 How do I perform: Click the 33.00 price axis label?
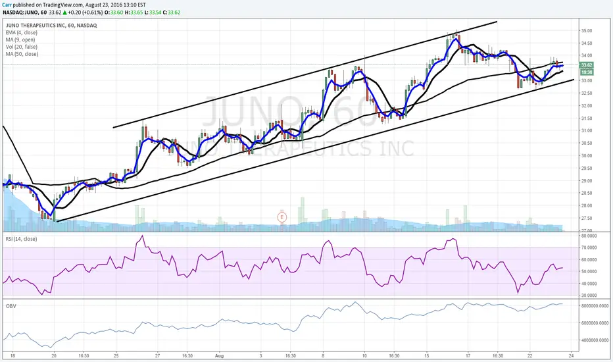[587, 80]
